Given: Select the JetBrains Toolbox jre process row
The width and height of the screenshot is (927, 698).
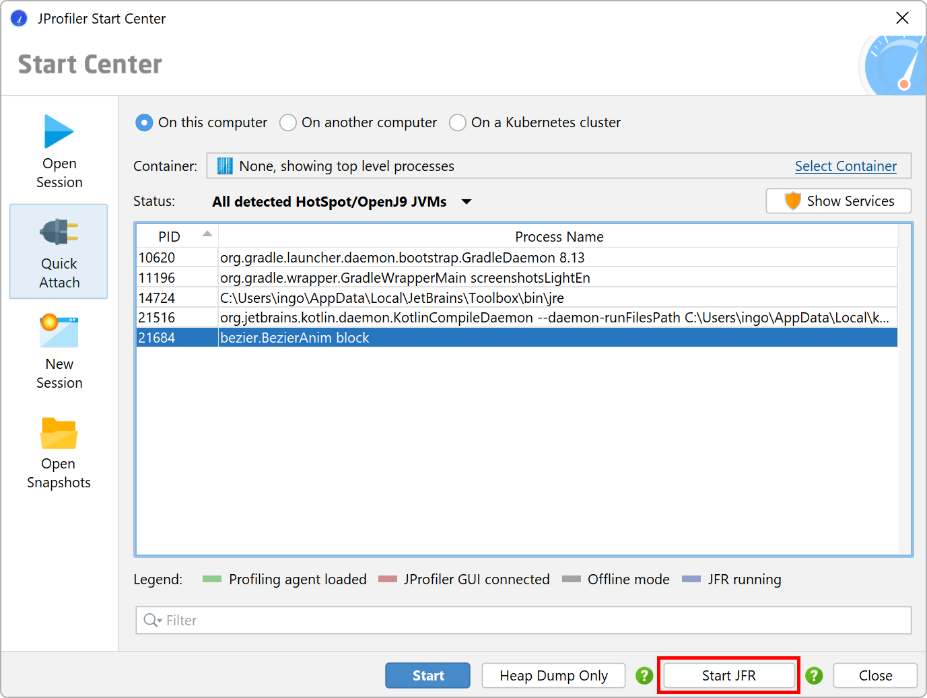Looking at the screenshot, I should click(x=517, y=298).
